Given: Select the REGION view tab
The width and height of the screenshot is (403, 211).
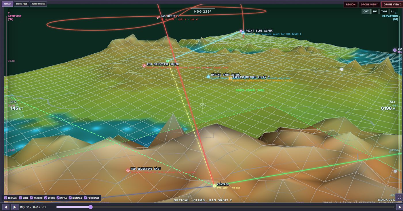Looking at the screenshot, I should [351, 5].
